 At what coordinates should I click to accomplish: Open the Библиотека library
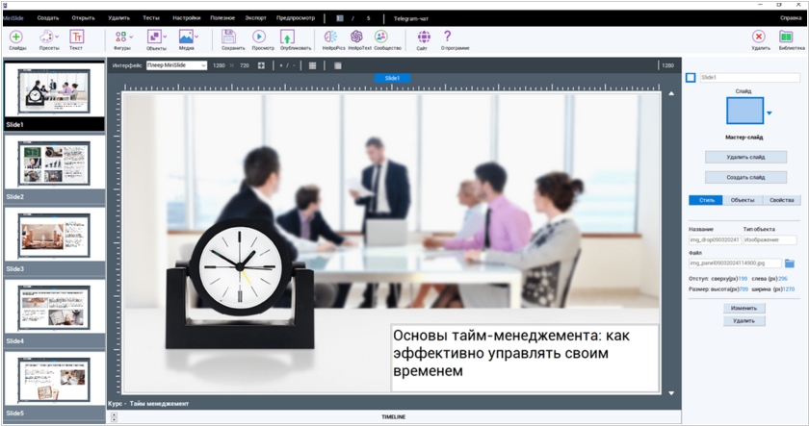[x=786, y=37]
